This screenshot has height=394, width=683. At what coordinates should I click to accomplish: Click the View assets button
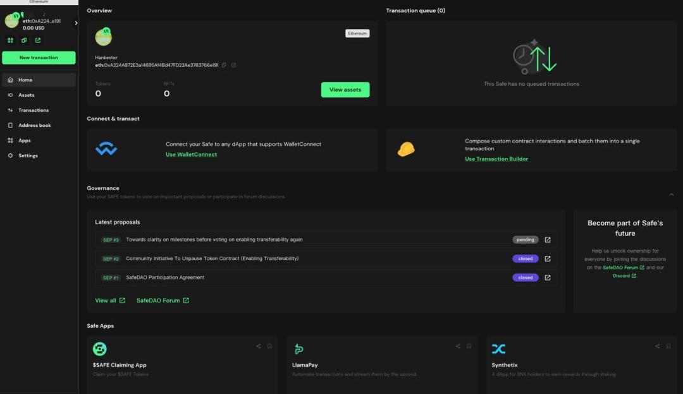[345, 90]
